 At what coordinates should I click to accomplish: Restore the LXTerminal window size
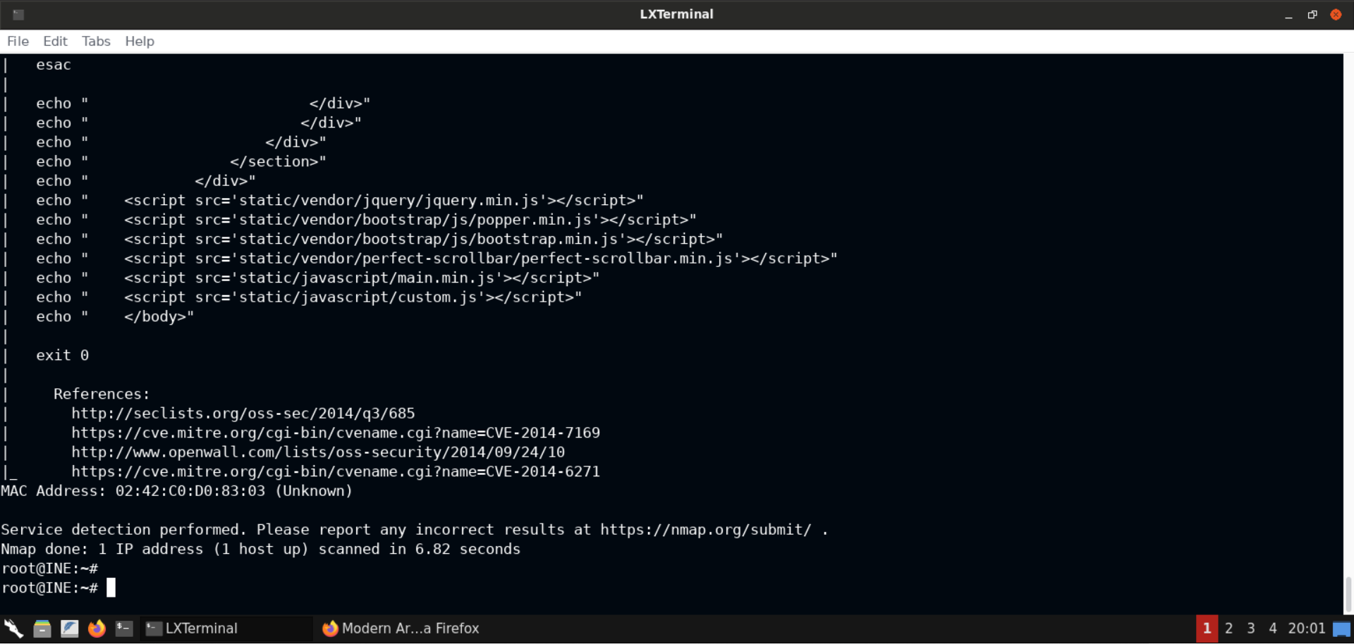[x=1312, y=15]
